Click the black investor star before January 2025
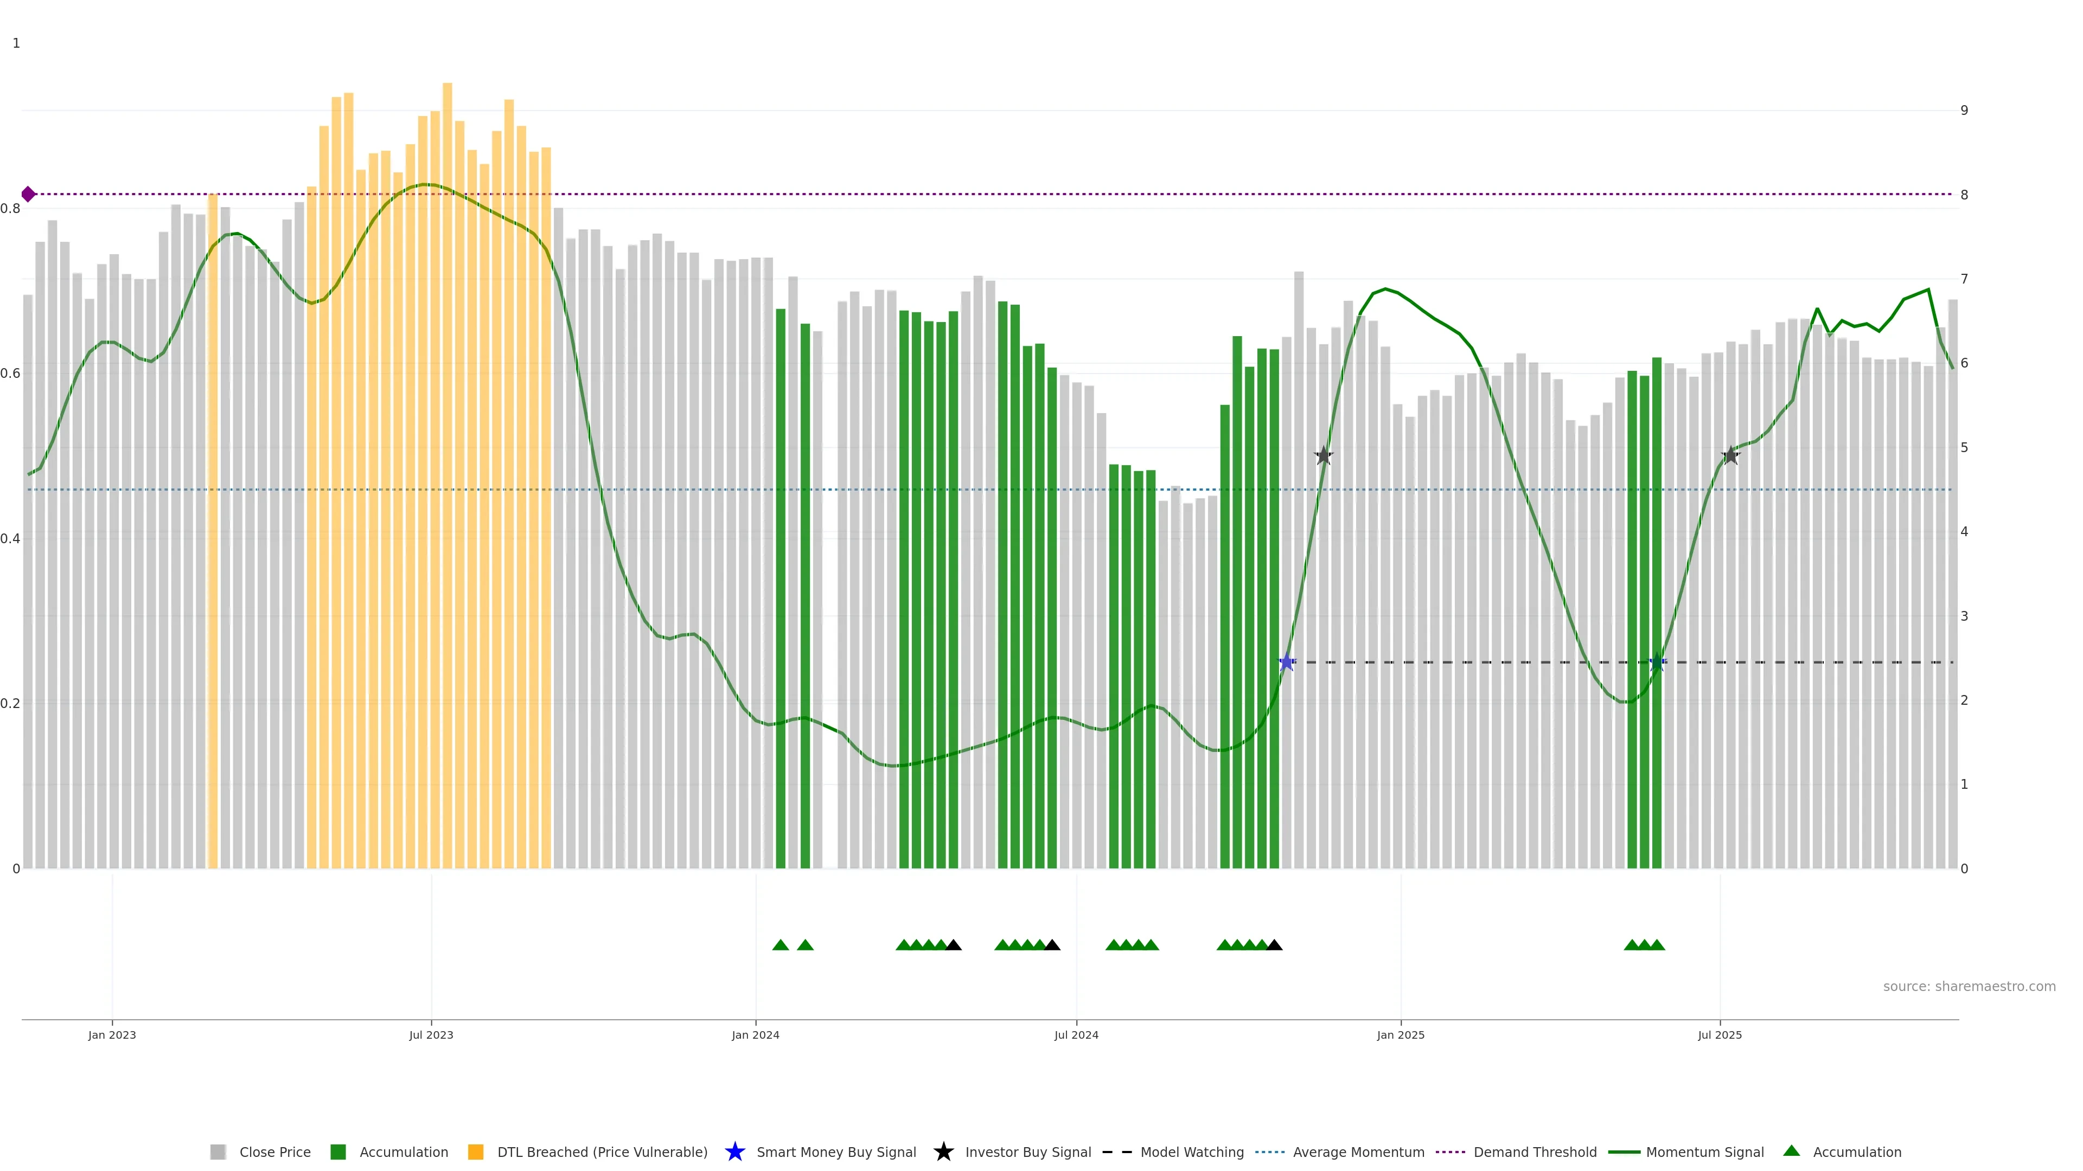 click(1323, 456)
